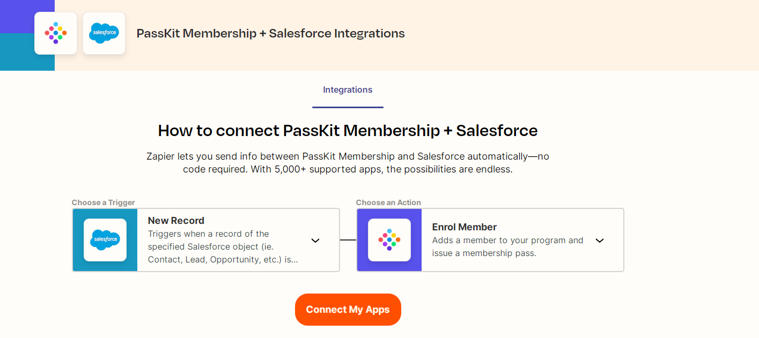
Task: Click the "How to connect" main heading
Action: point(348,131)
